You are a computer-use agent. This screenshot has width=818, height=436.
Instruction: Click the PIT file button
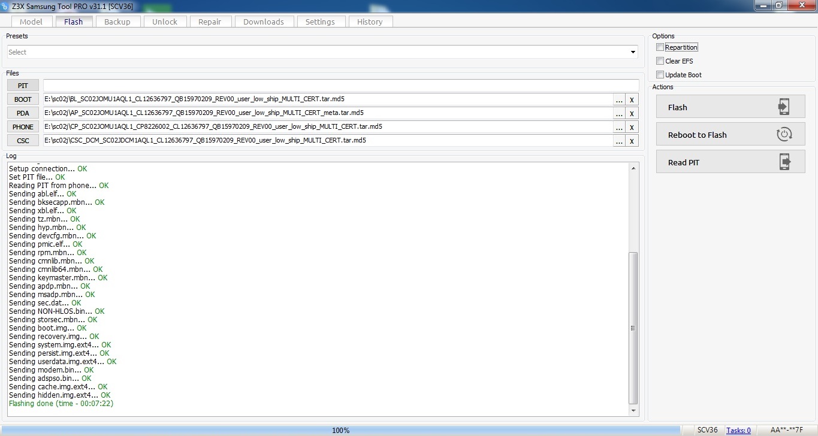[23, 86]
